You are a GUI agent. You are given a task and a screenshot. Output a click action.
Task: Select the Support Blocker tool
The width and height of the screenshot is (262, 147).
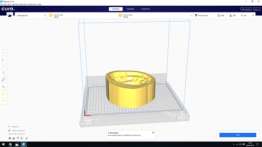[x=3, y=86]
